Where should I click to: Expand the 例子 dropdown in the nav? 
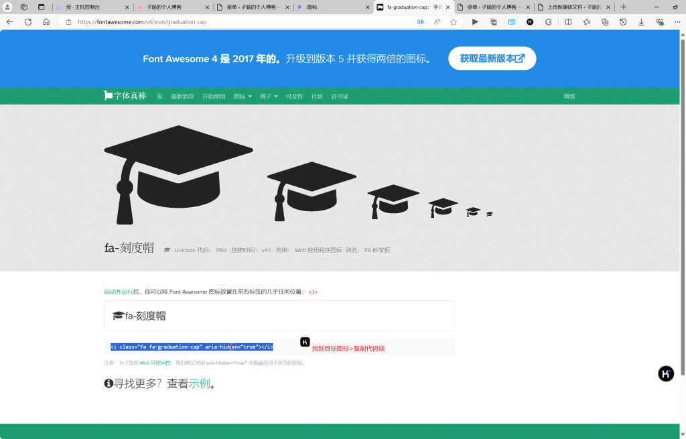tap(269, 97)
